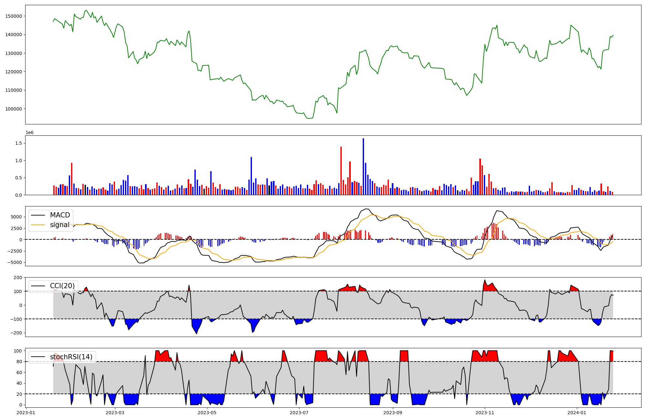This screenshot has height=420, width=646.
Task: Click the 100000 price axis tick label
Action: pos(14,109)
